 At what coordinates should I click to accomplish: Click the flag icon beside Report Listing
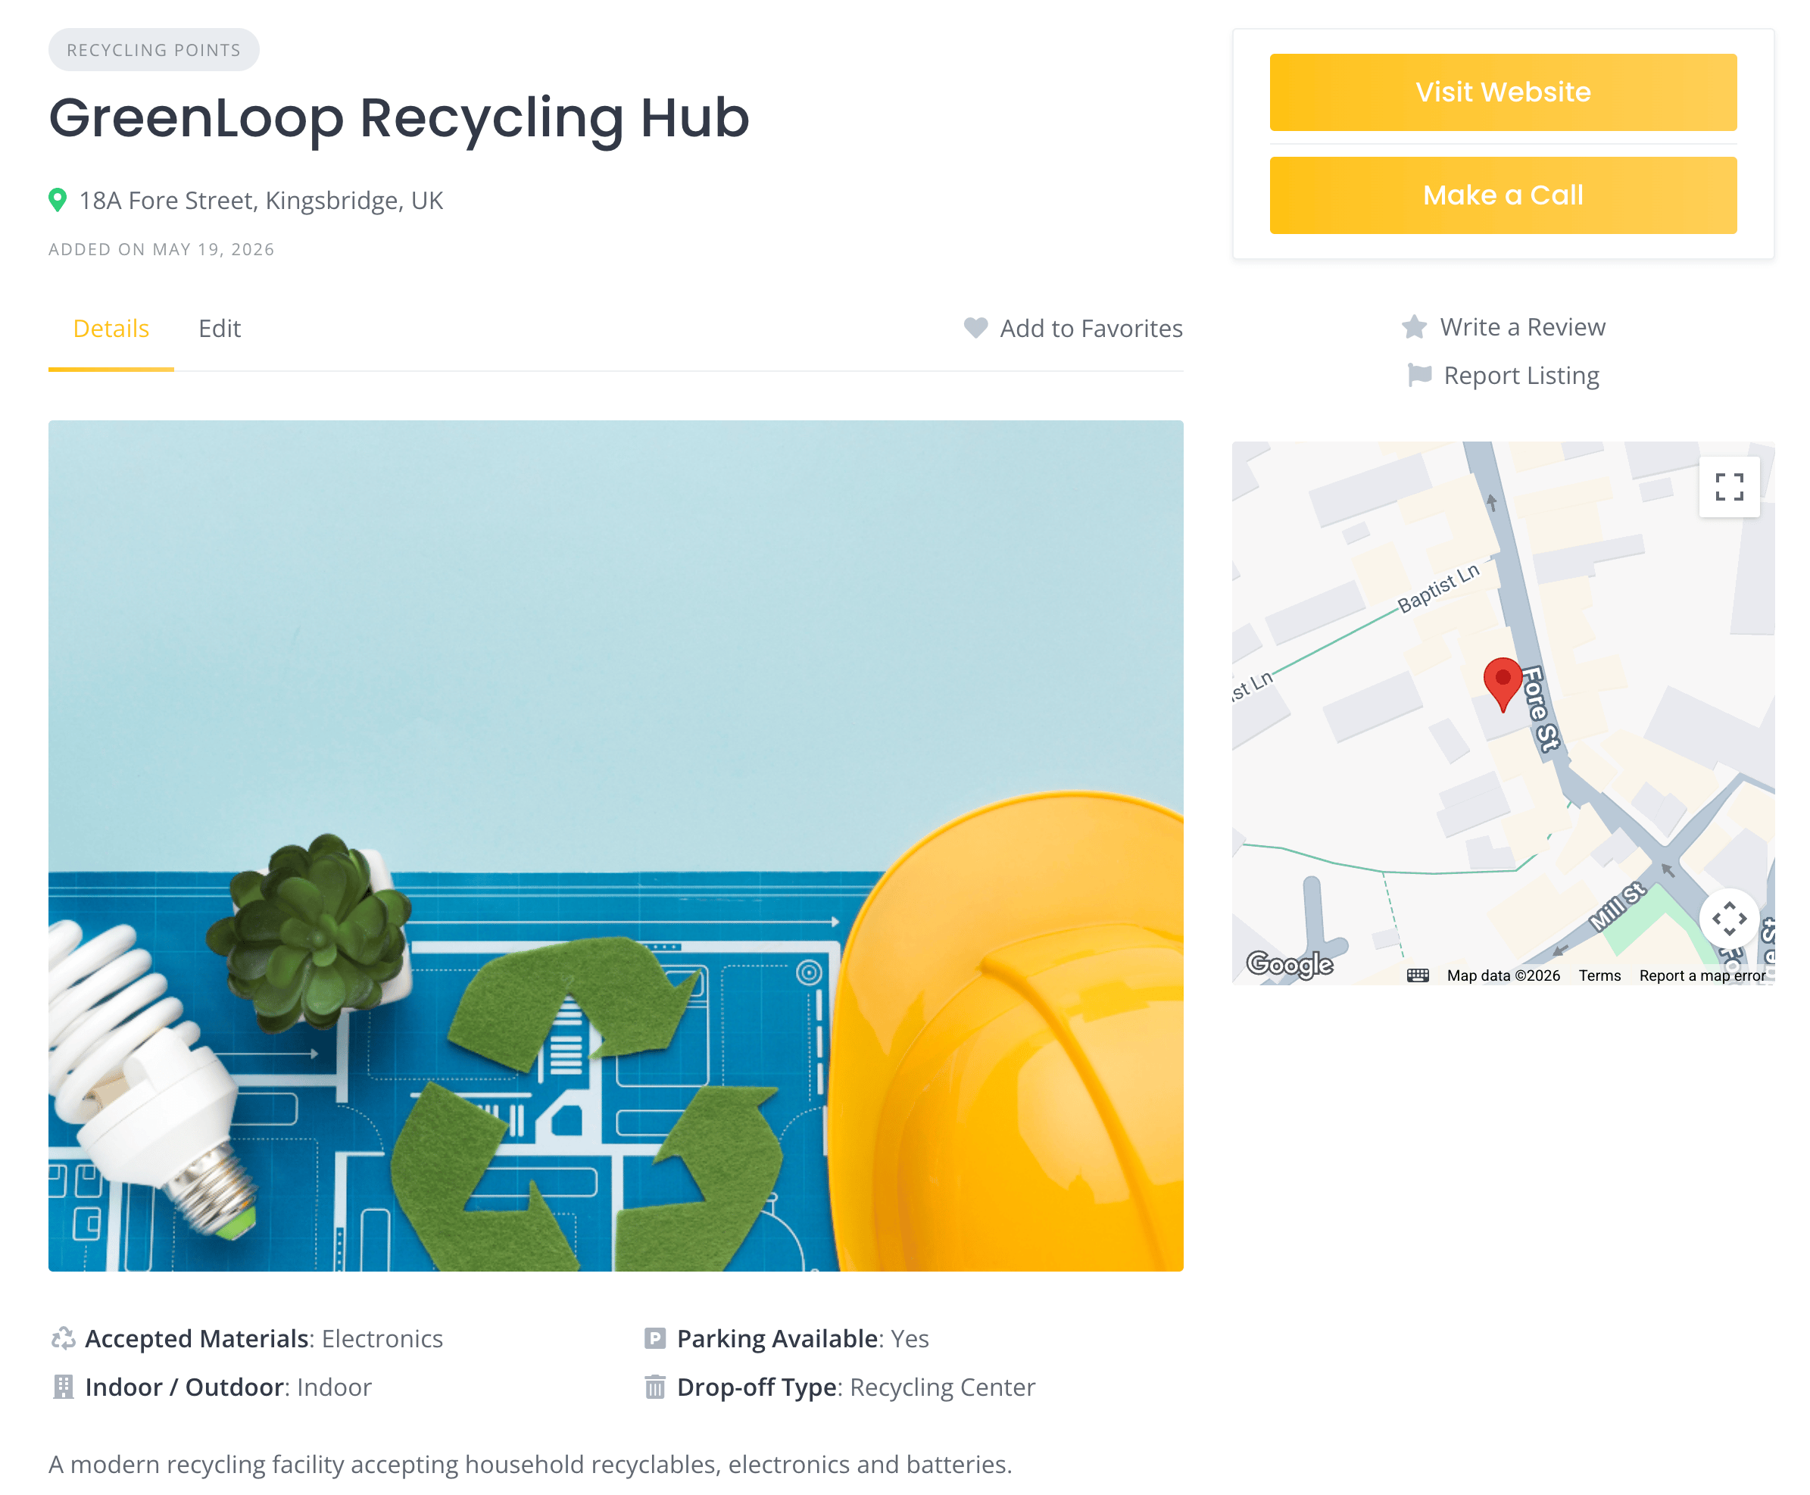point(1419,375)
